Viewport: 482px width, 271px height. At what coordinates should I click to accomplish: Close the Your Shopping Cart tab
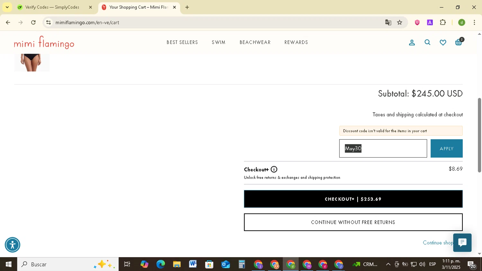[x=174, y=7]
